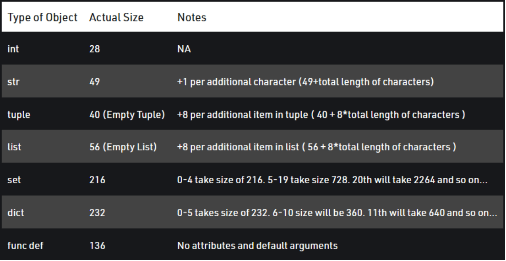This screenshot has height=261, width=506.
Task: Click the "set" type cell
Action: coord(13,180)
